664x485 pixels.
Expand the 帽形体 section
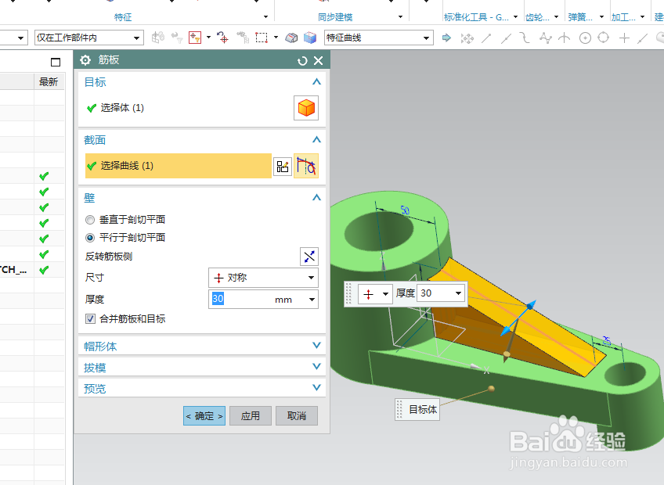pyautogui.click(x=316, y=345)
